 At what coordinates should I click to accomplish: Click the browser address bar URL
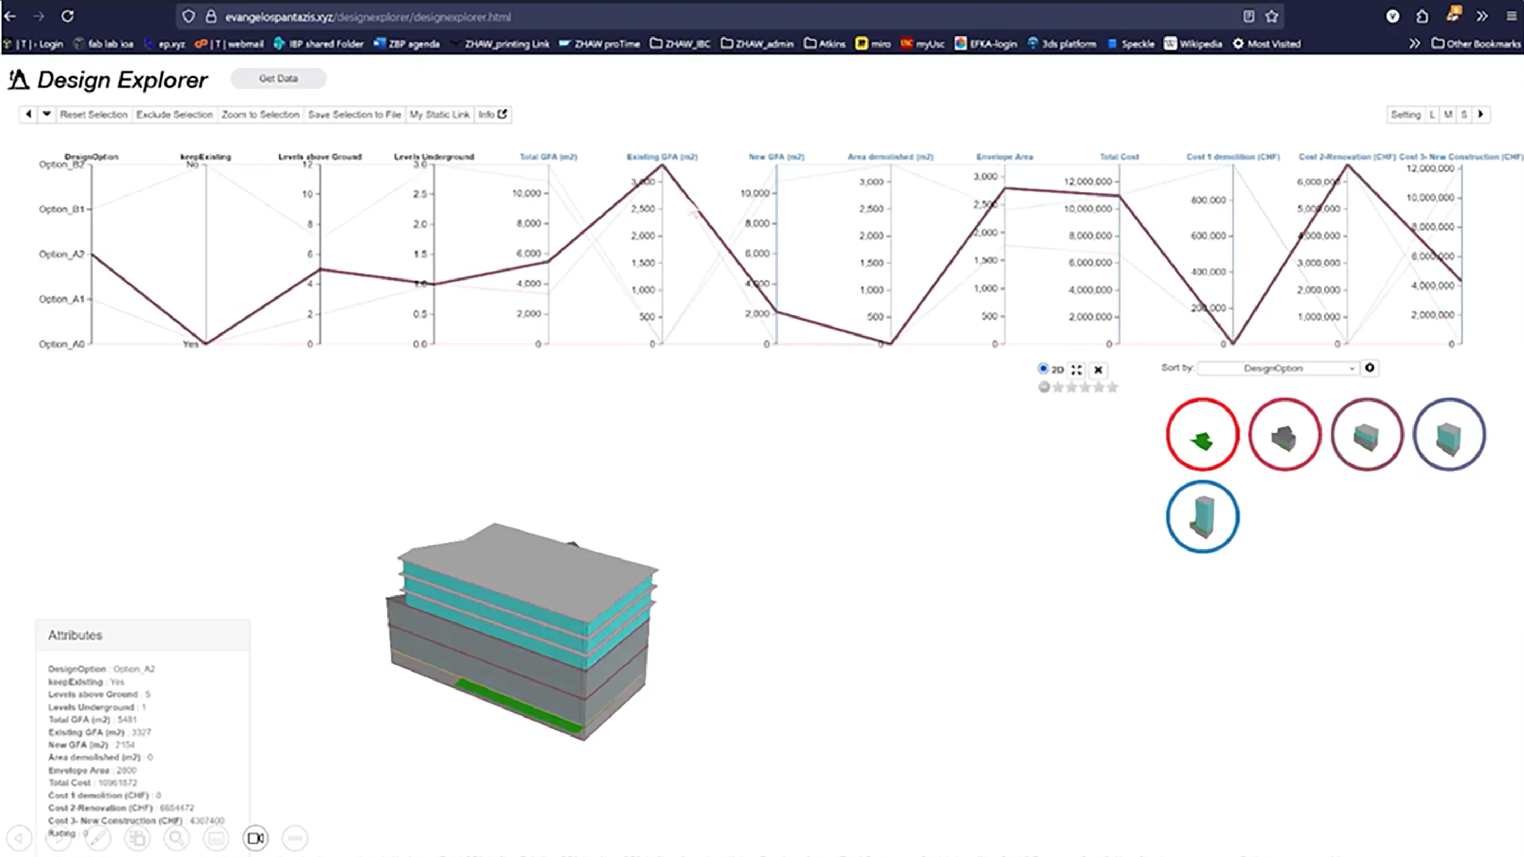pyautogui.click(x=367, y=16)
